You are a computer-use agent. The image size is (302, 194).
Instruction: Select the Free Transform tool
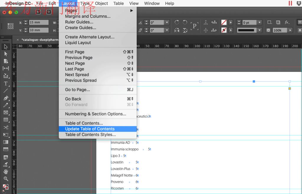[x=6, y=134]
